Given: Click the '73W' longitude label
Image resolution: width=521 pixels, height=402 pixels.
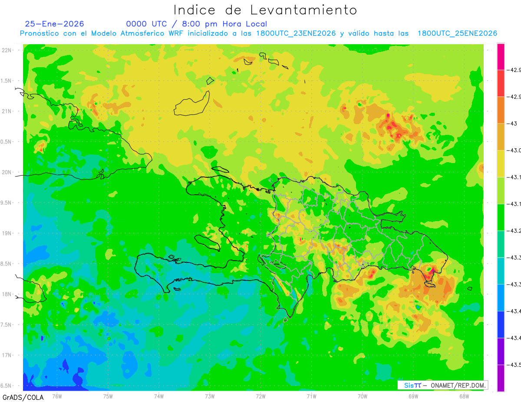Looking at the screenshot, I should pyautogui.click(x=210, y=396).
